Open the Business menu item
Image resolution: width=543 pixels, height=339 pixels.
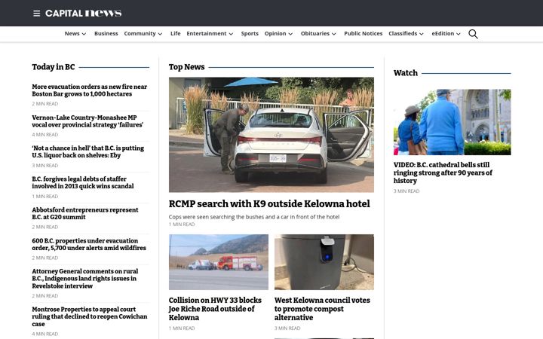point(106,34)
